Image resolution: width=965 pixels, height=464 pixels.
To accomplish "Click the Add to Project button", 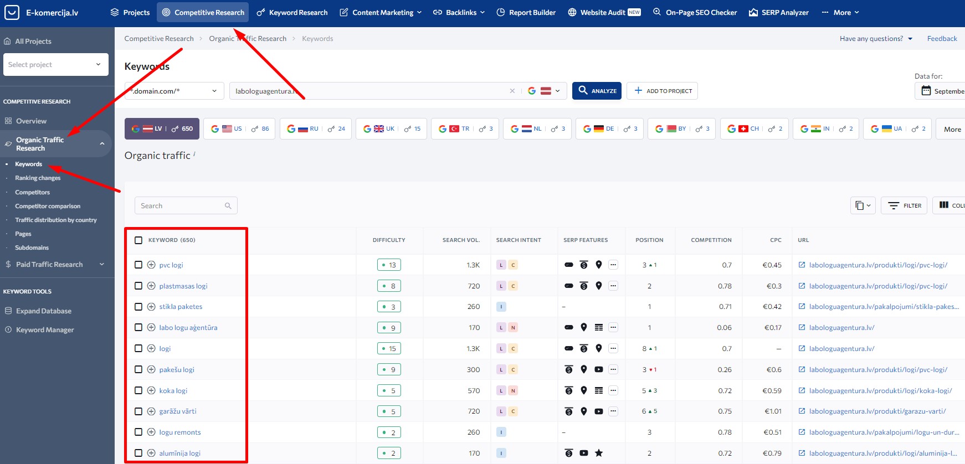I will [662, 91].
